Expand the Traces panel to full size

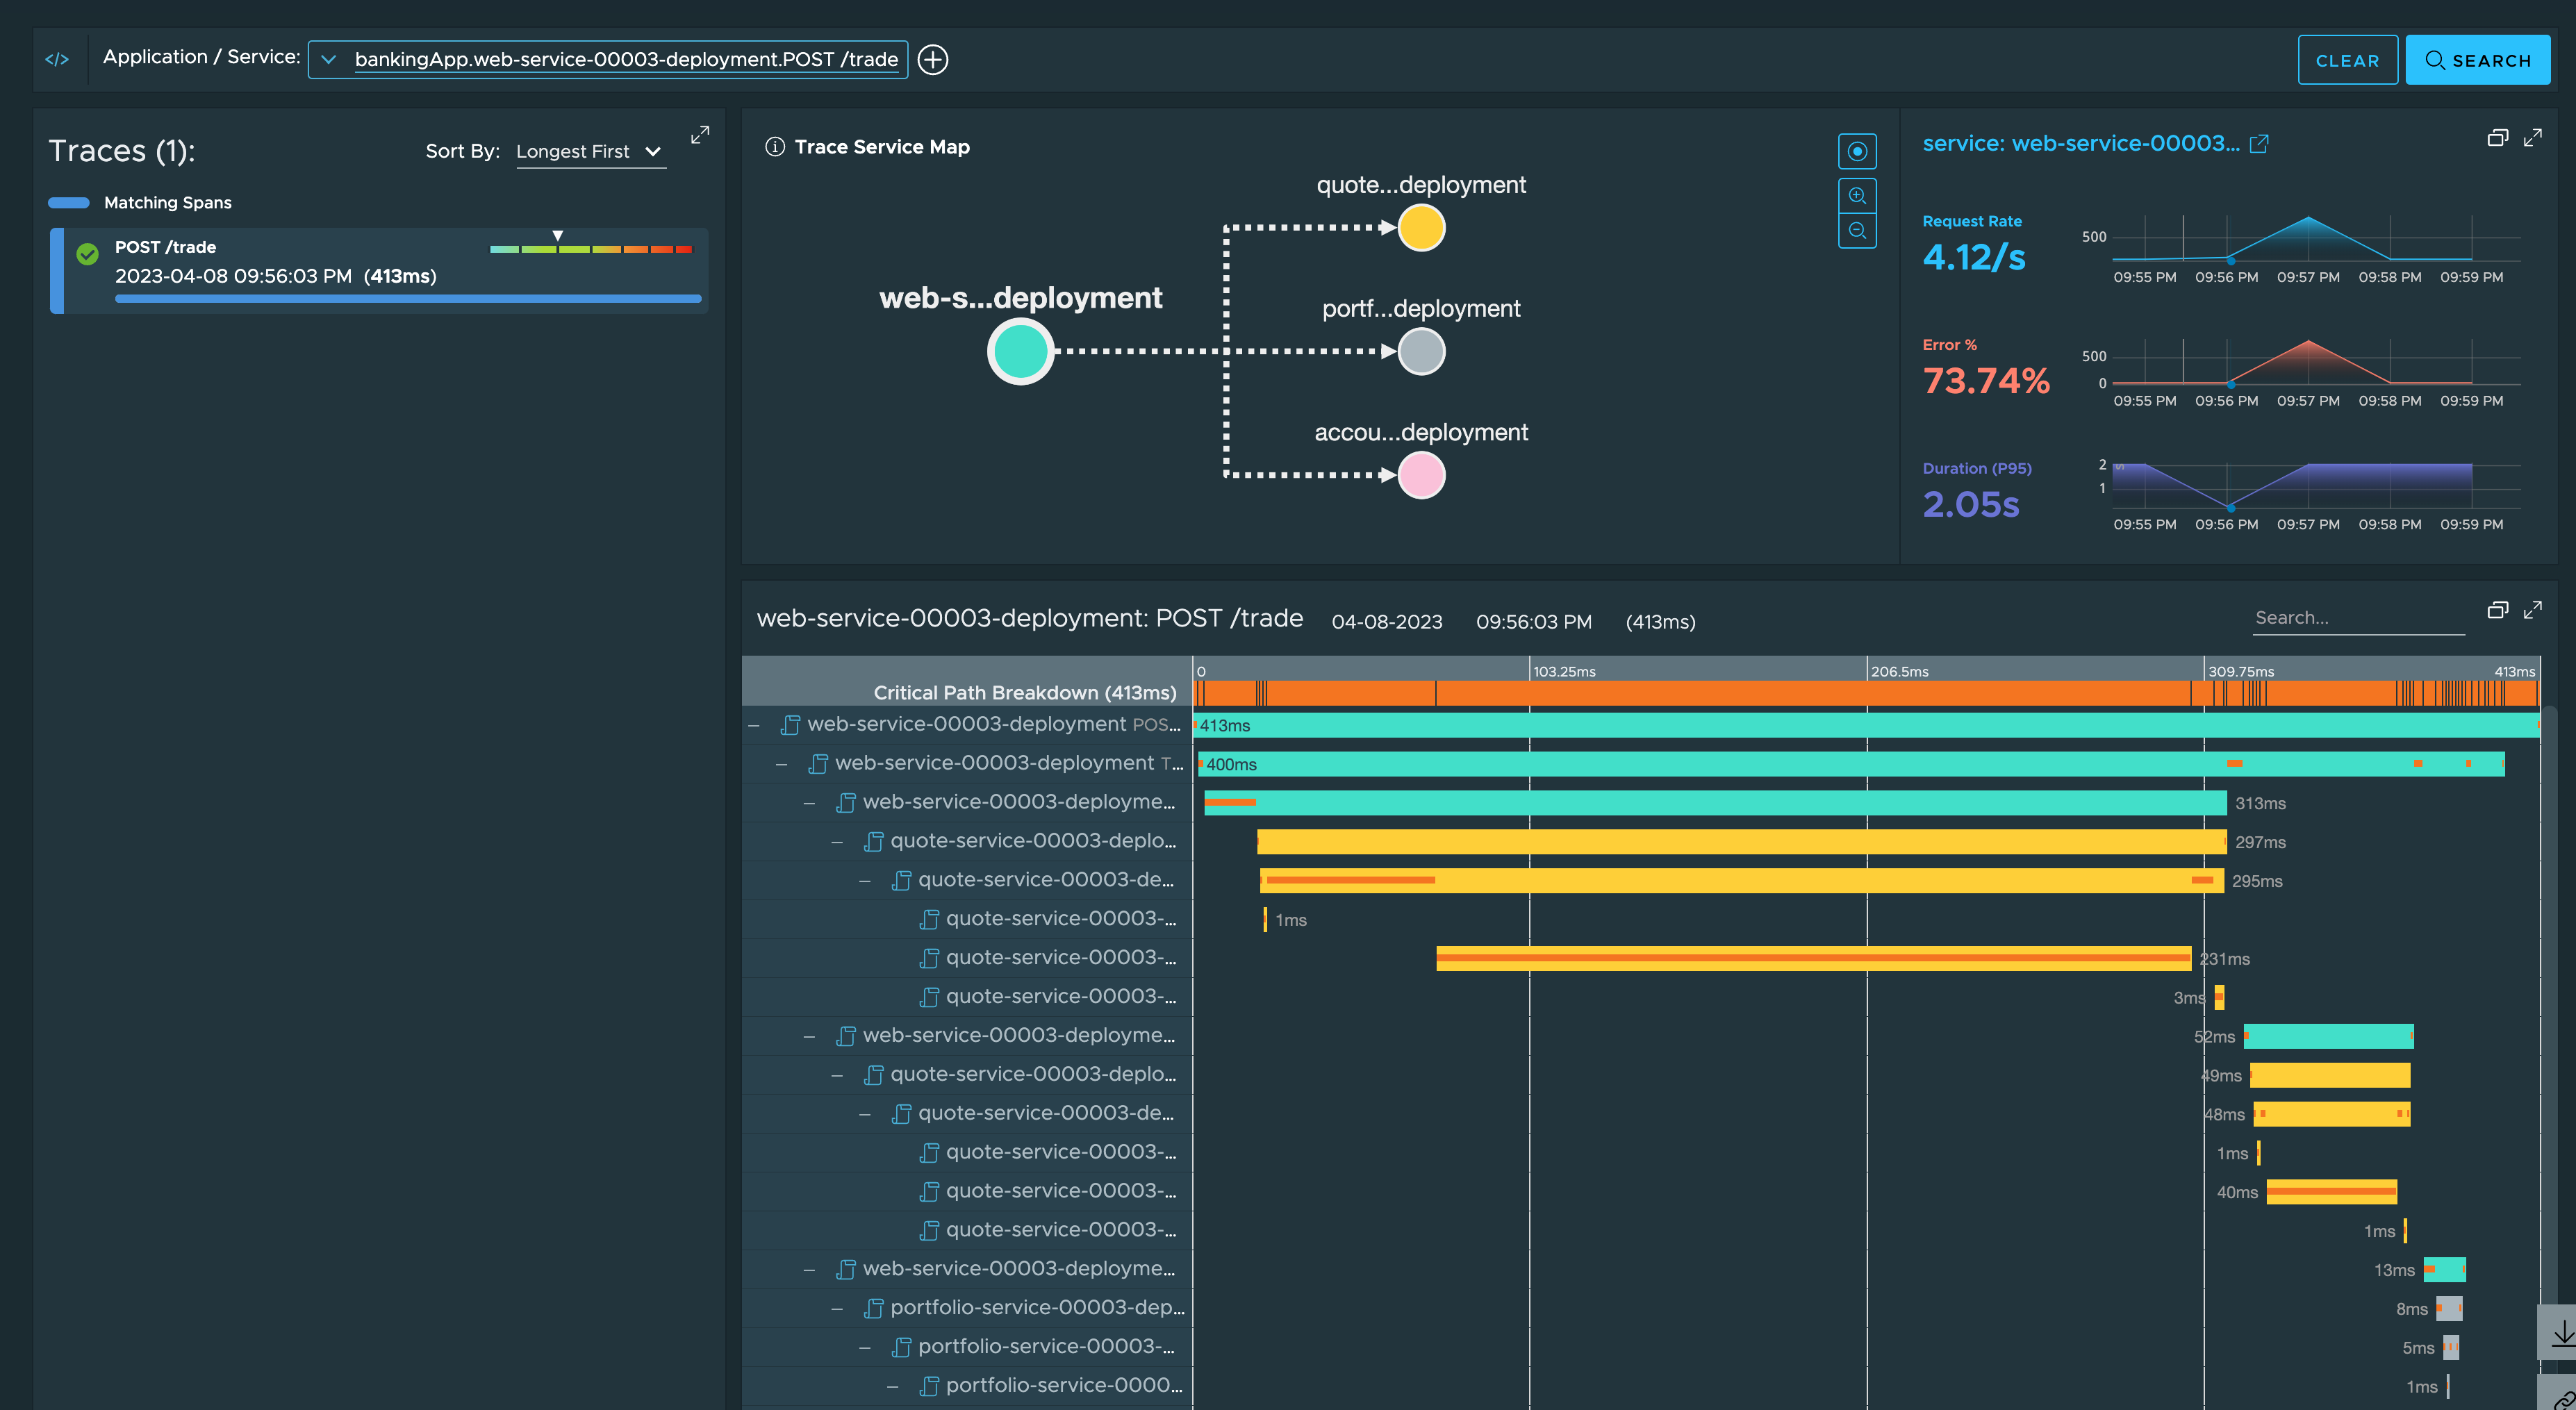coord(700,135)
